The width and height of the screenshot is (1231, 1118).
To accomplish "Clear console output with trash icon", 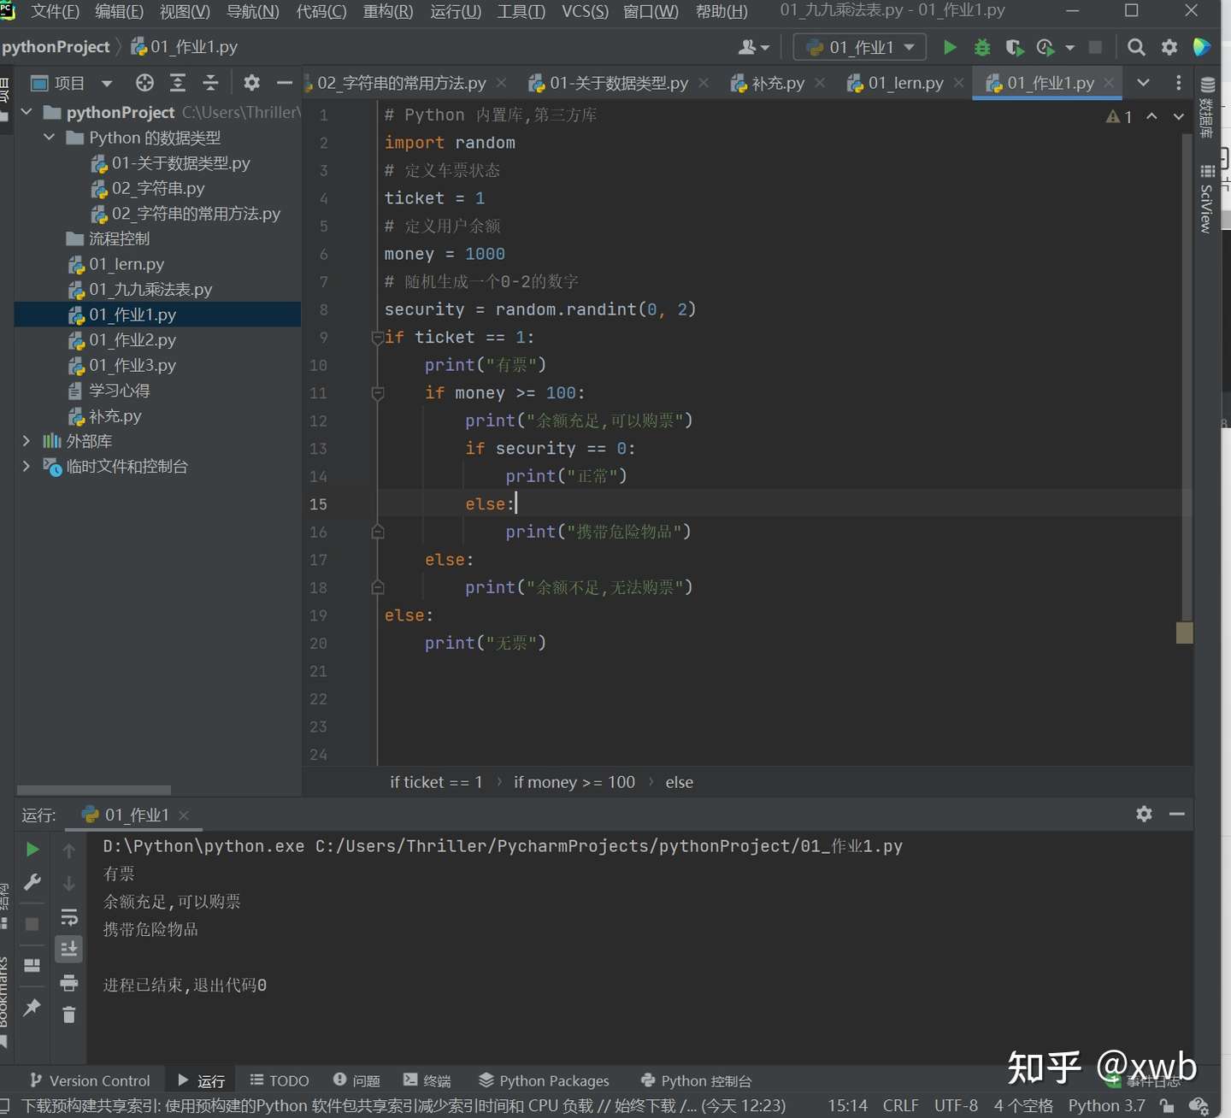I will 69,1015.
